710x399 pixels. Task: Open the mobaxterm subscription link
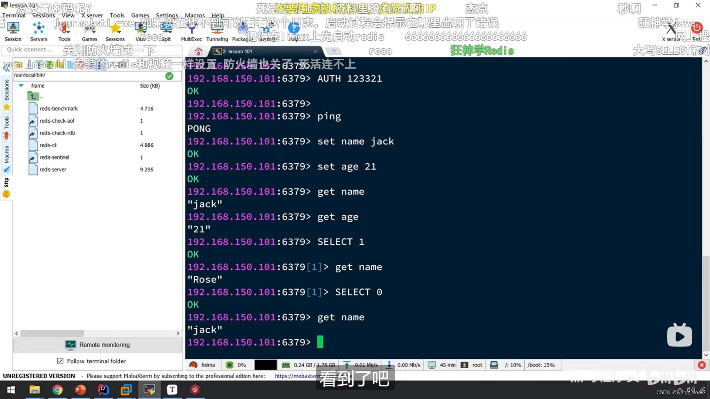296,376
